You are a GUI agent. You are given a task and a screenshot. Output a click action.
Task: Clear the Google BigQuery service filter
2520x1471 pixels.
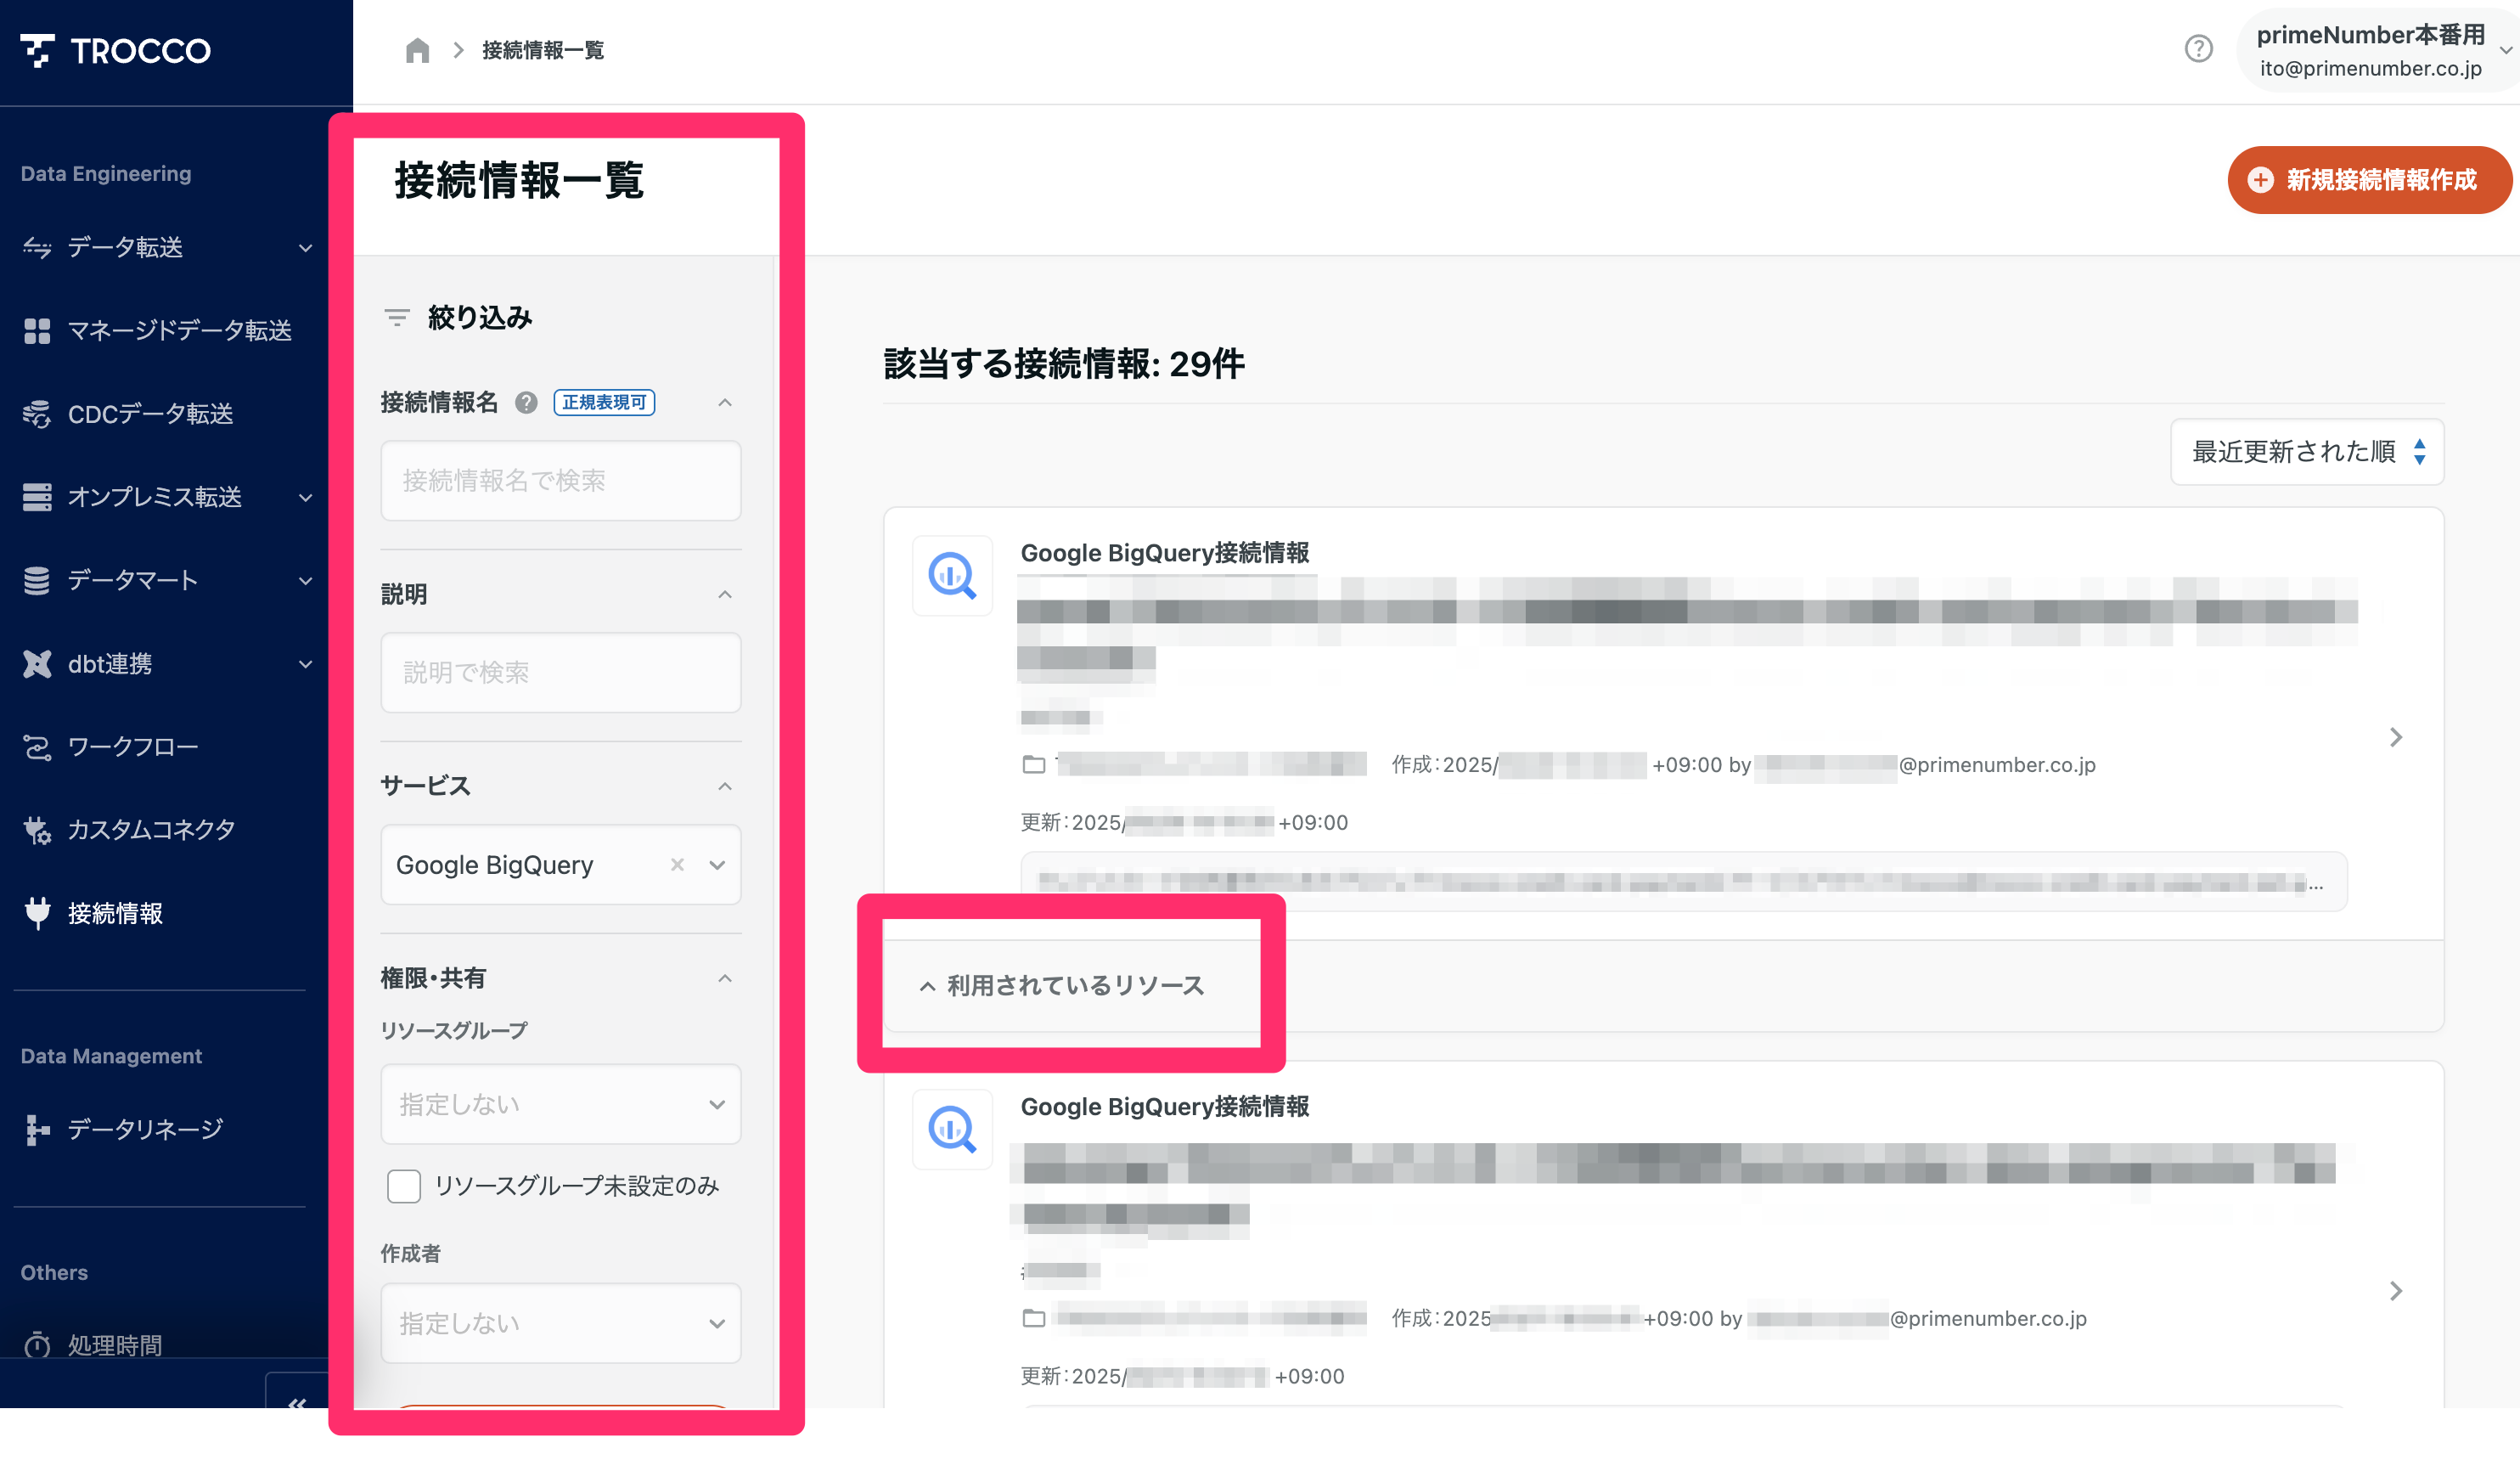(x=678, y=865)
